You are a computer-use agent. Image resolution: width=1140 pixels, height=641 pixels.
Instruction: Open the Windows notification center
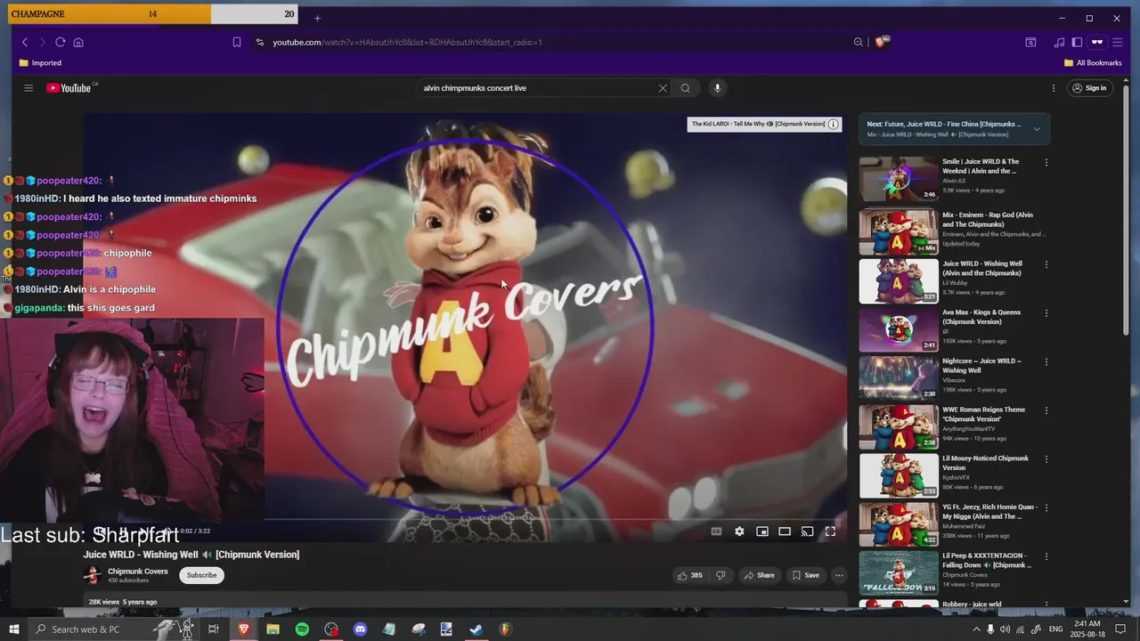point(1120,629)
